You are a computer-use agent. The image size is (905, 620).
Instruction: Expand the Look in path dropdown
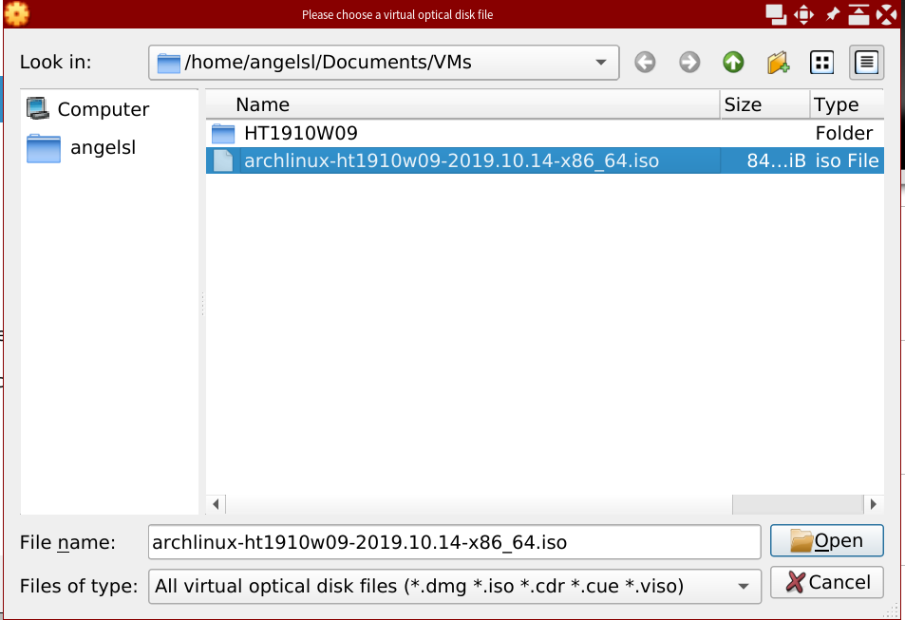pos(600,63)
